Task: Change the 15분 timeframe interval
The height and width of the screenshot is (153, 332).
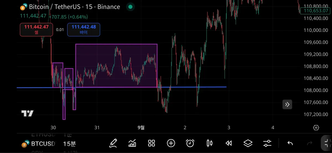Action: [69, 144]
